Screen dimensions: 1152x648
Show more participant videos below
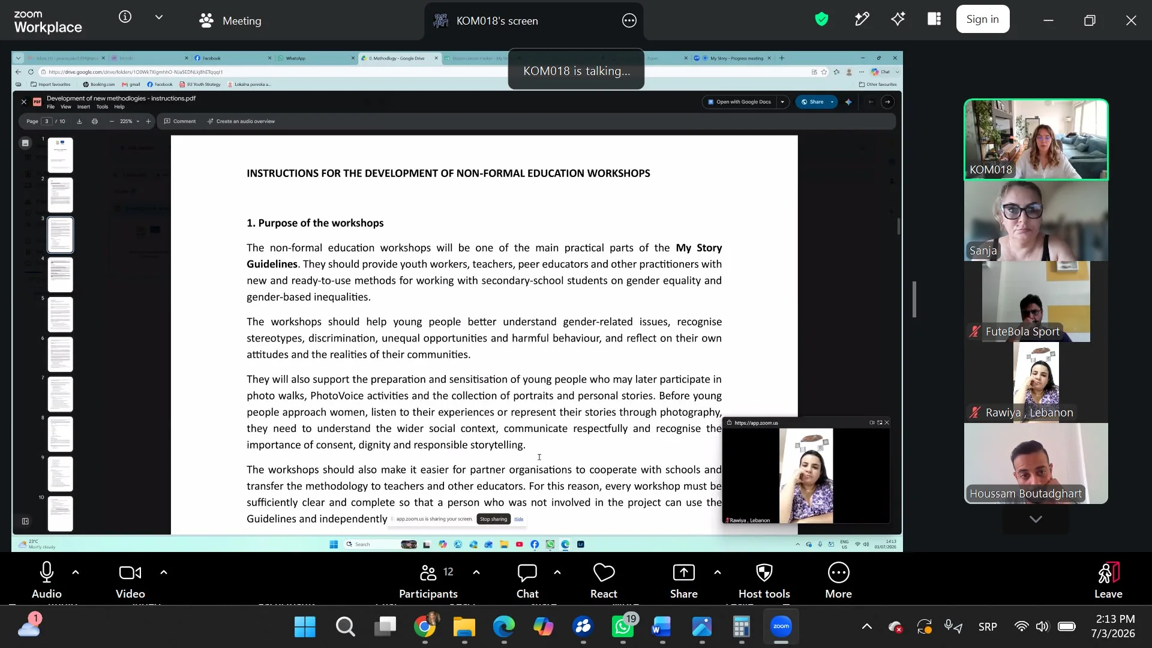pos(1036,519)
